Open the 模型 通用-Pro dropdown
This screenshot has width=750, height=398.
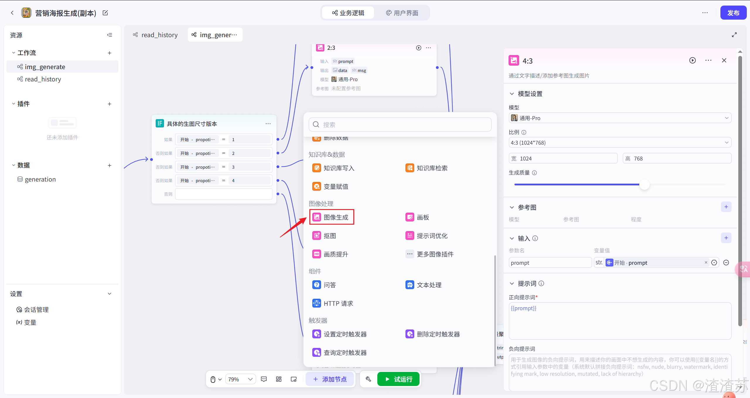(620, 118)
